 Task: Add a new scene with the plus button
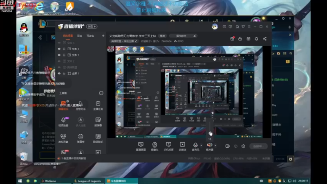(103, 36)
